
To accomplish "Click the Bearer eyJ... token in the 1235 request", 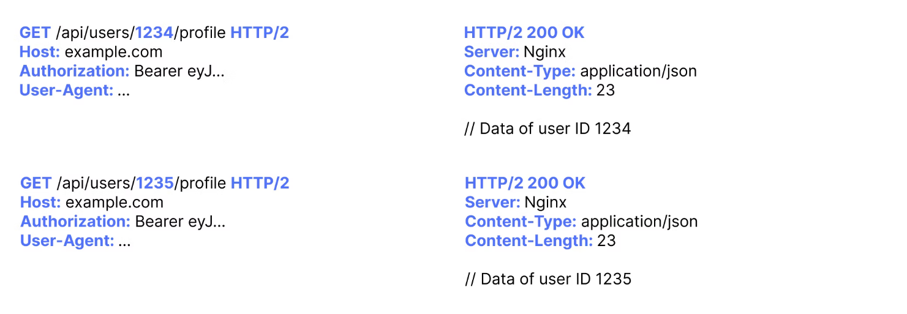I will click(180, 222).
